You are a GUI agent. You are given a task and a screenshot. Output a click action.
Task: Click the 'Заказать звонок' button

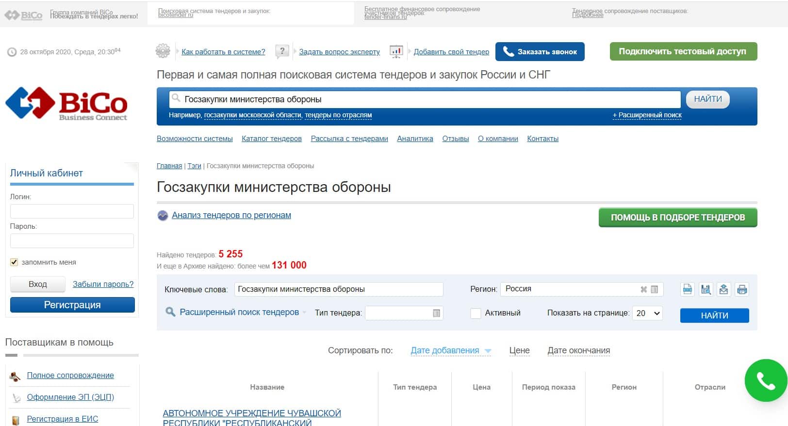pos(540,52)
